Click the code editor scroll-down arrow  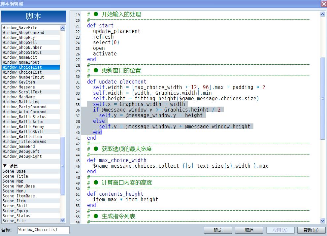322,220
